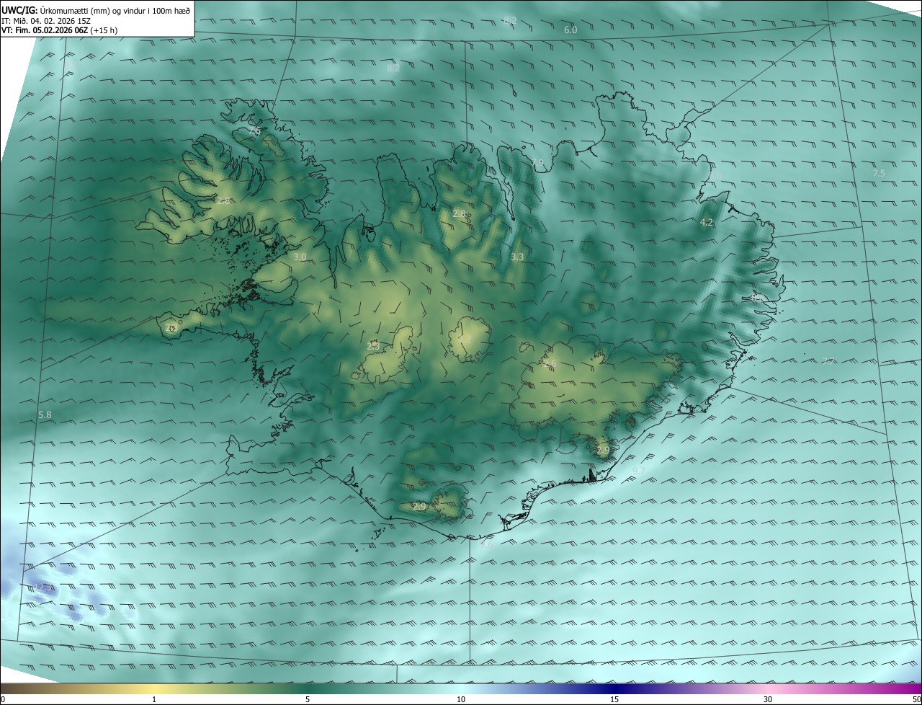
Task: Click the 5.8 value over the western sea
Action: click(x=45, y=415)
